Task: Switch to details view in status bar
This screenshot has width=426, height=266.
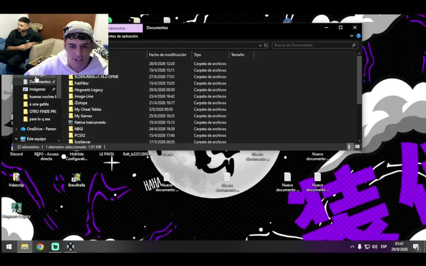Action: 349,147
